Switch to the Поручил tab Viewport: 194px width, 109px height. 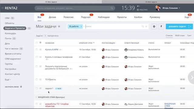pos(85,17)
